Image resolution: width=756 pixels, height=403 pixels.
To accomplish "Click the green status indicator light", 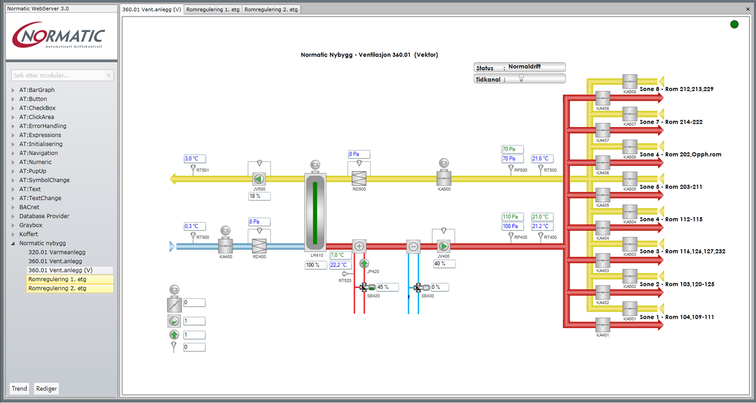I will pos(734,24).
